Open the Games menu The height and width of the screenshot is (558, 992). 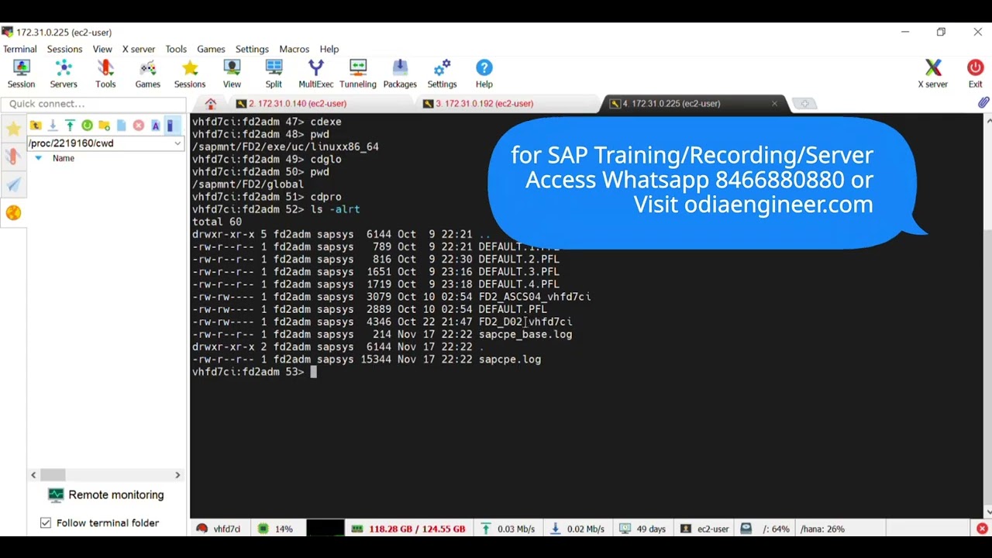pos(211,49)
